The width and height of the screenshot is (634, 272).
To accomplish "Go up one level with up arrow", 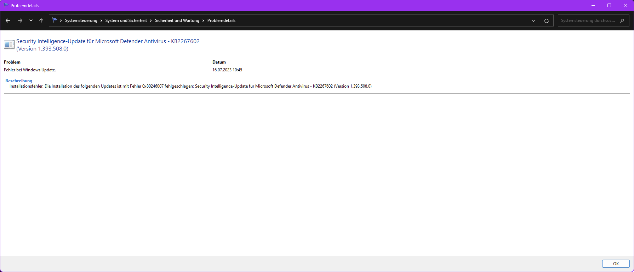I will pyautogui.click(x=41, y=20).
